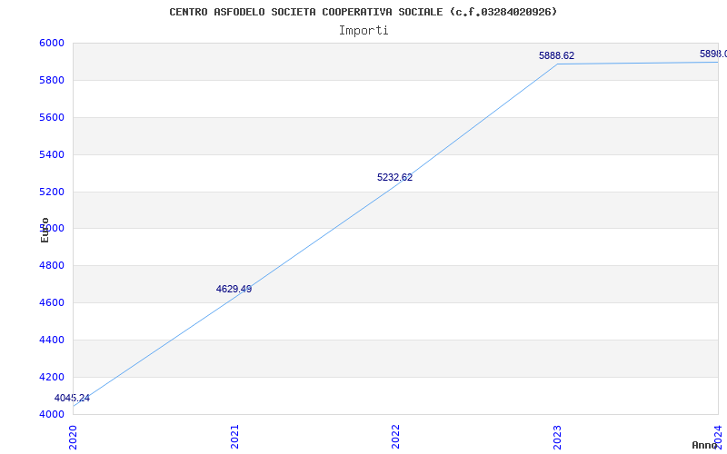727x454 pixels.
Task: Select the 4045.24 data label
Action: pos(72,398)
